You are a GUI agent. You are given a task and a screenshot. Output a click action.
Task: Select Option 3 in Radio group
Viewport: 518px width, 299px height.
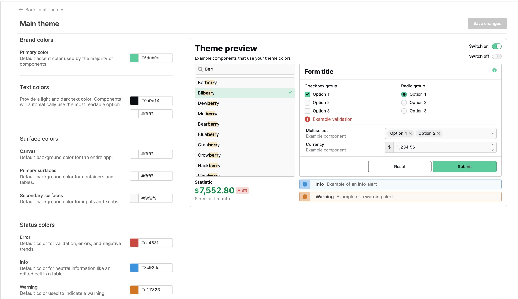pyautogui.click(x=404, y=111)
